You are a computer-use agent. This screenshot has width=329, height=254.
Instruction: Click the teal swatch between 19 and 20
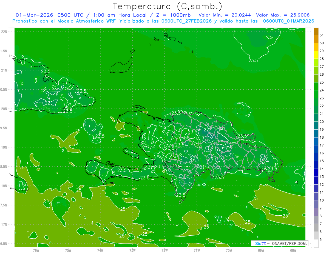pos(316,125)
